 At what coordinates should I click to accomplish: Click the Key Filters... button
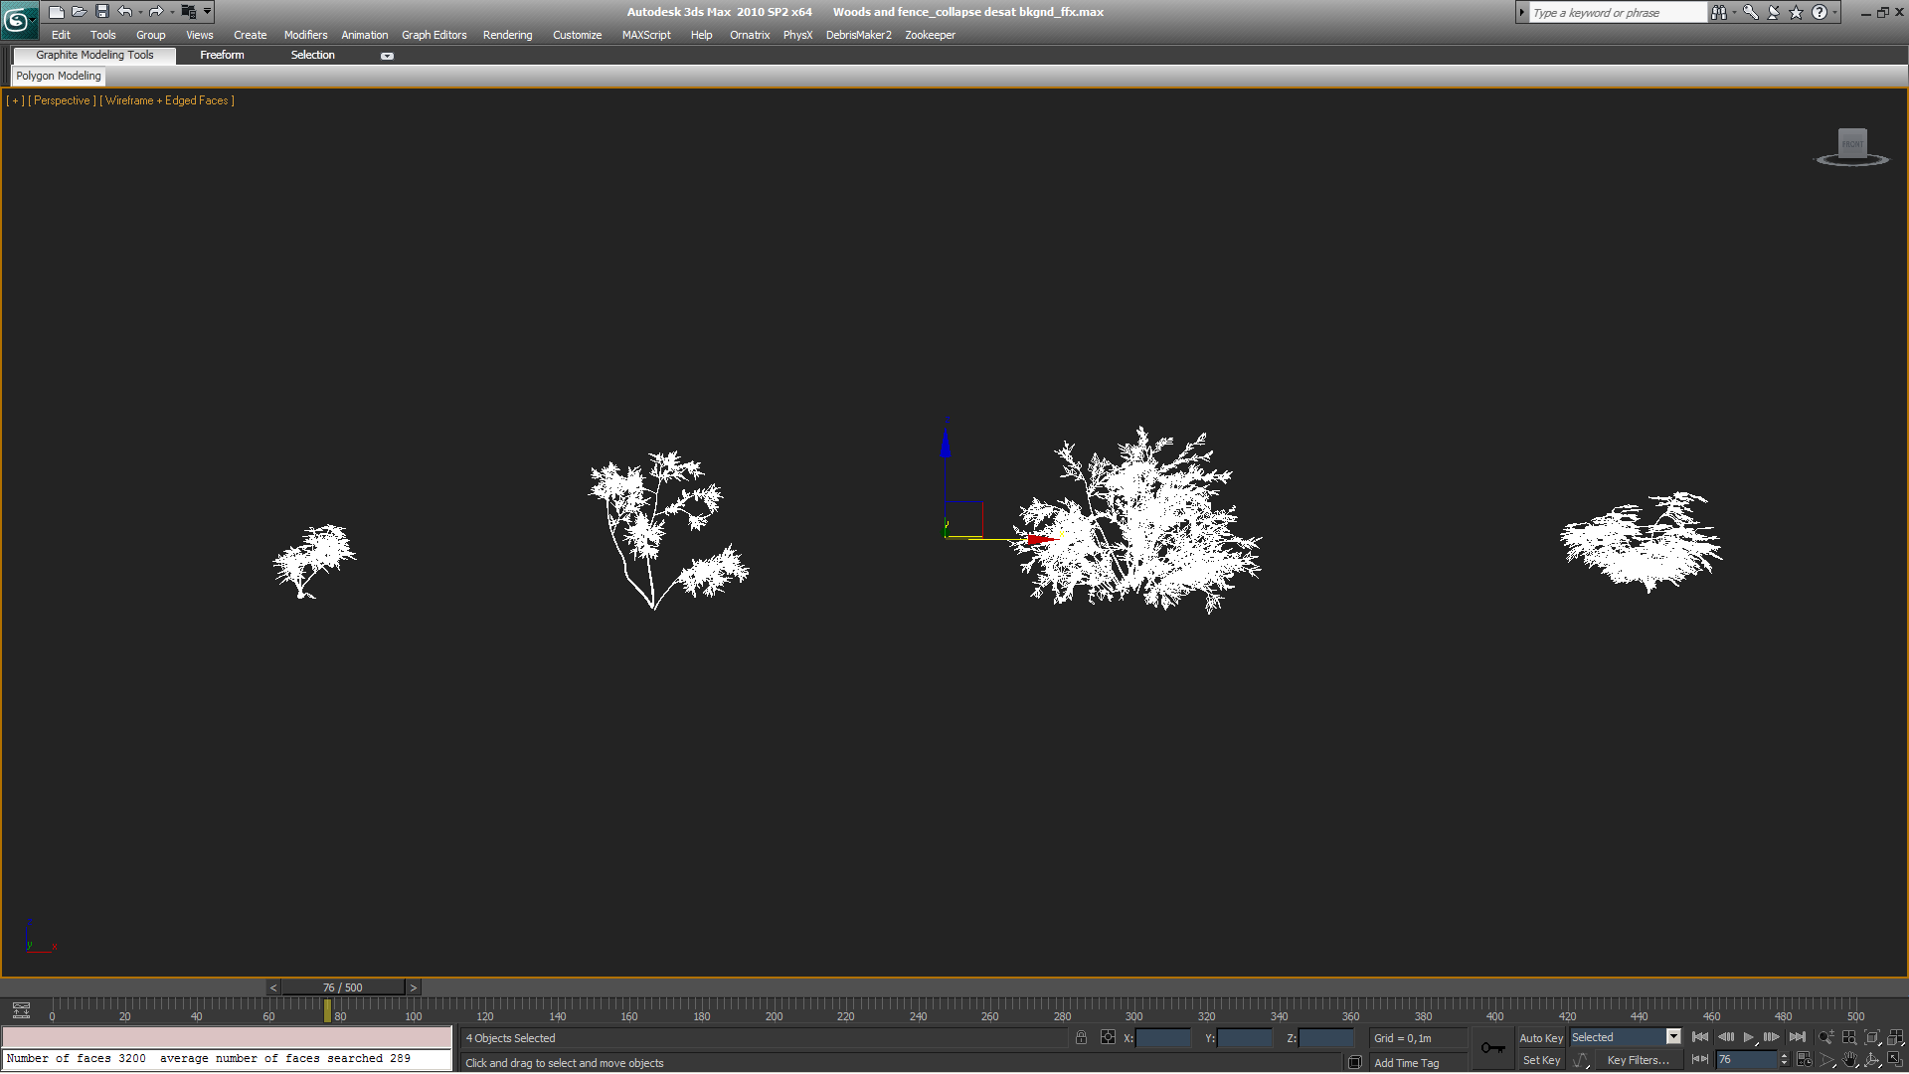[x=1638, y=1060]
